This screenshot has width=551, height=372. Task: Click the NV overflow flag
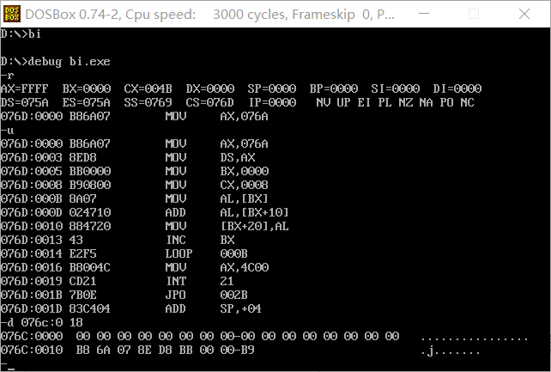[x=323, y=102]
